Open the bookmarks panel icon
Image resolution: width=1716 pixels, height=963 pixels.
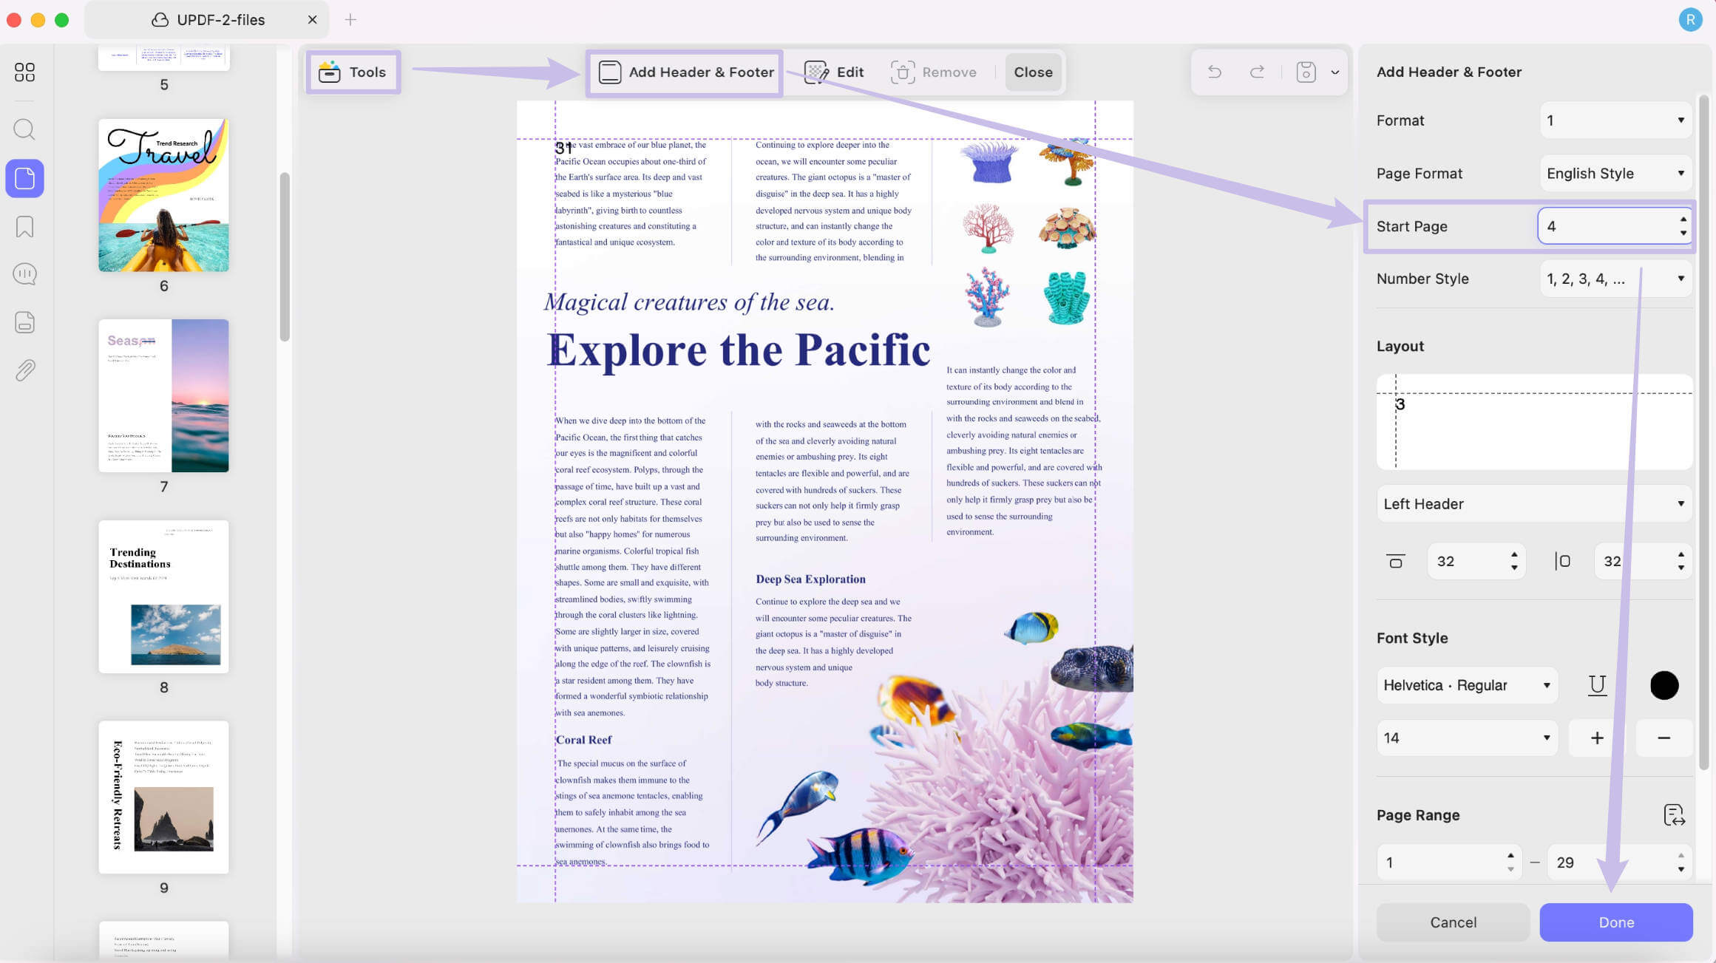[24, 227]
